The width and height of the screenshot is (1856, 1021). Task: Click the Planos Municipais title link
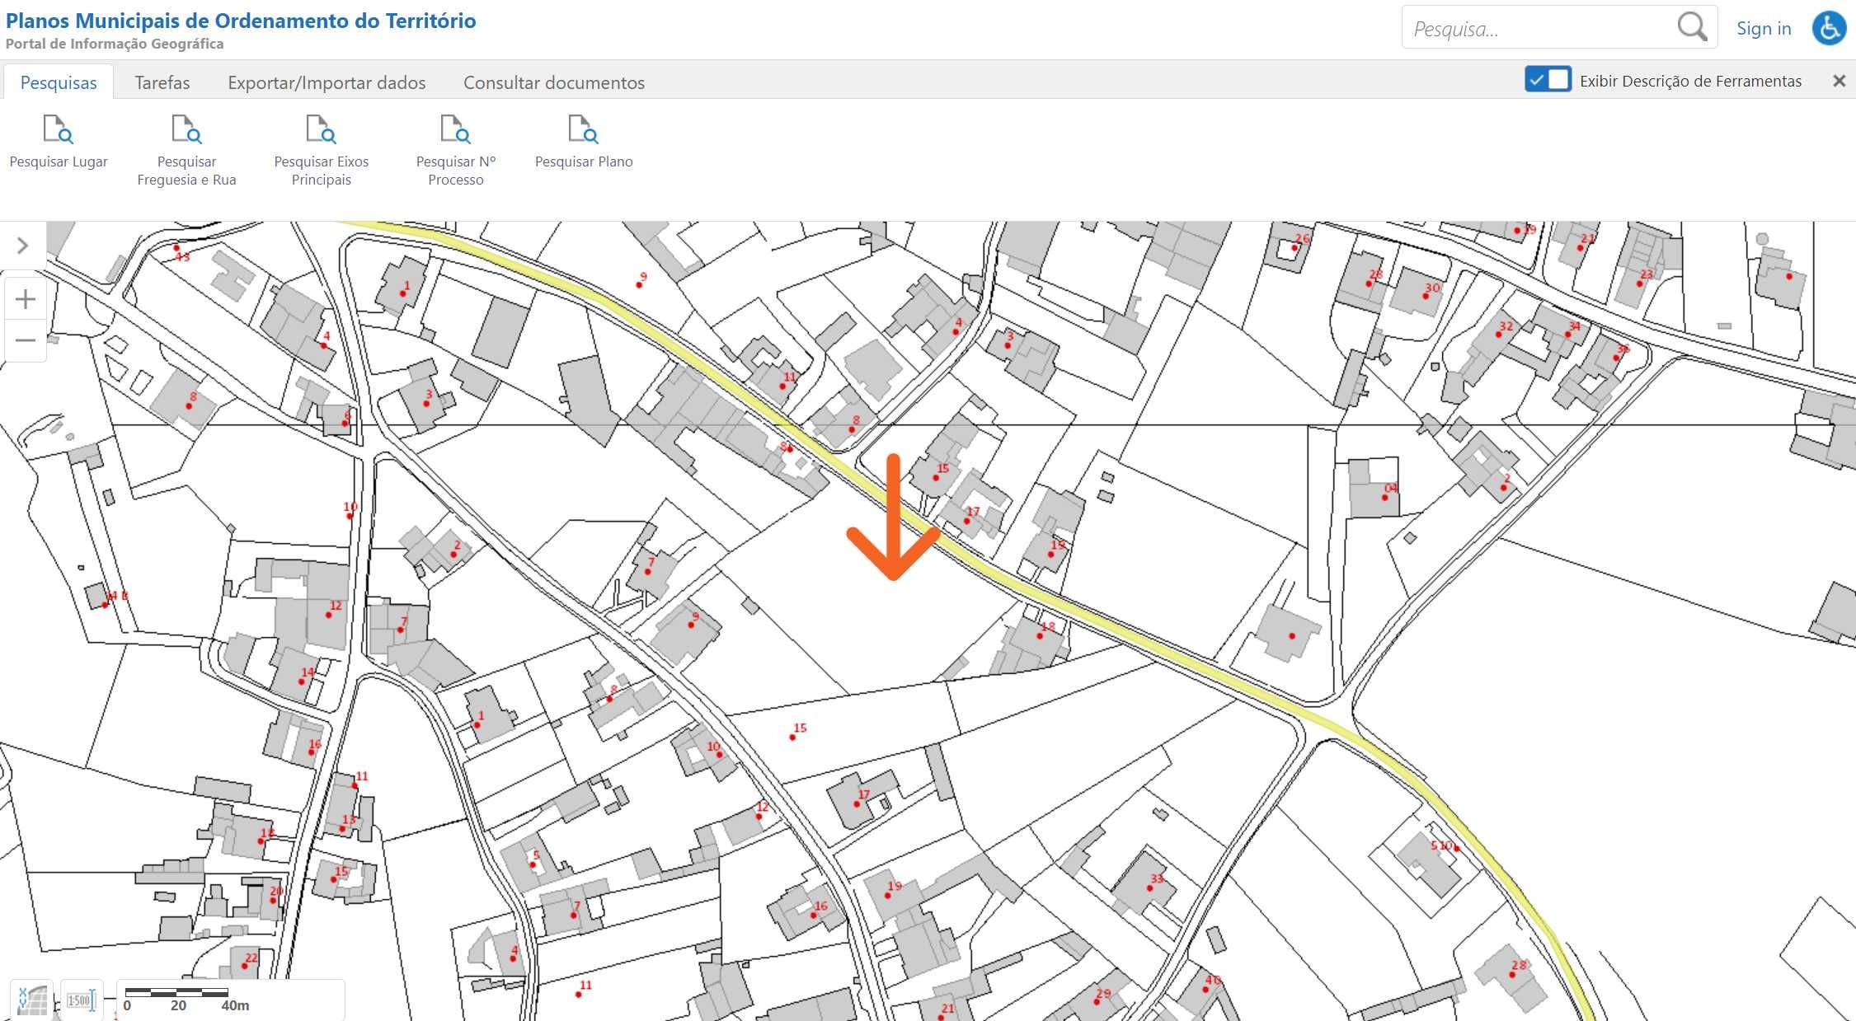click(x=241, y=21)
